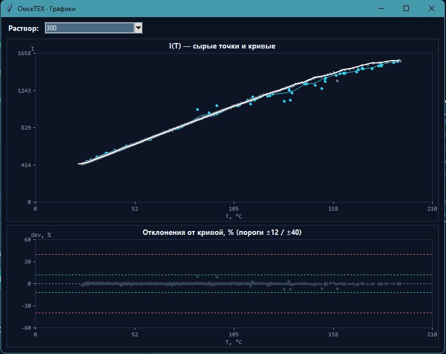
Task: Click the "1658" tick label on the I axis
Action: pos(24,53)
